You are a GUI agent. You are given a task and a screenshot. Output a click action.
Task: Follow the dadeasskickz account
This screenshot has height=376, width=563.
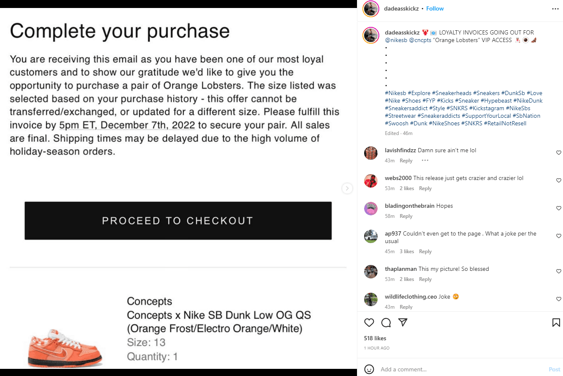point(435,8)
